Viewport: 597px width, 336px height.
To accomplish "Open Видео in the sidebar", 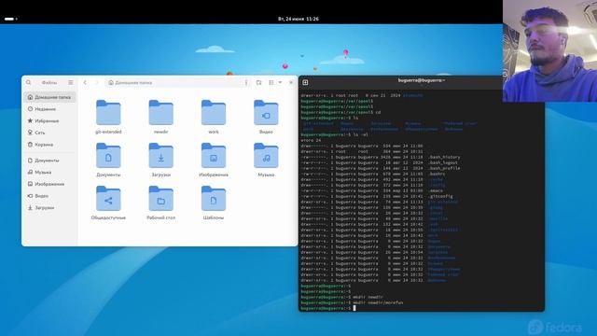I will coord(49,196).
